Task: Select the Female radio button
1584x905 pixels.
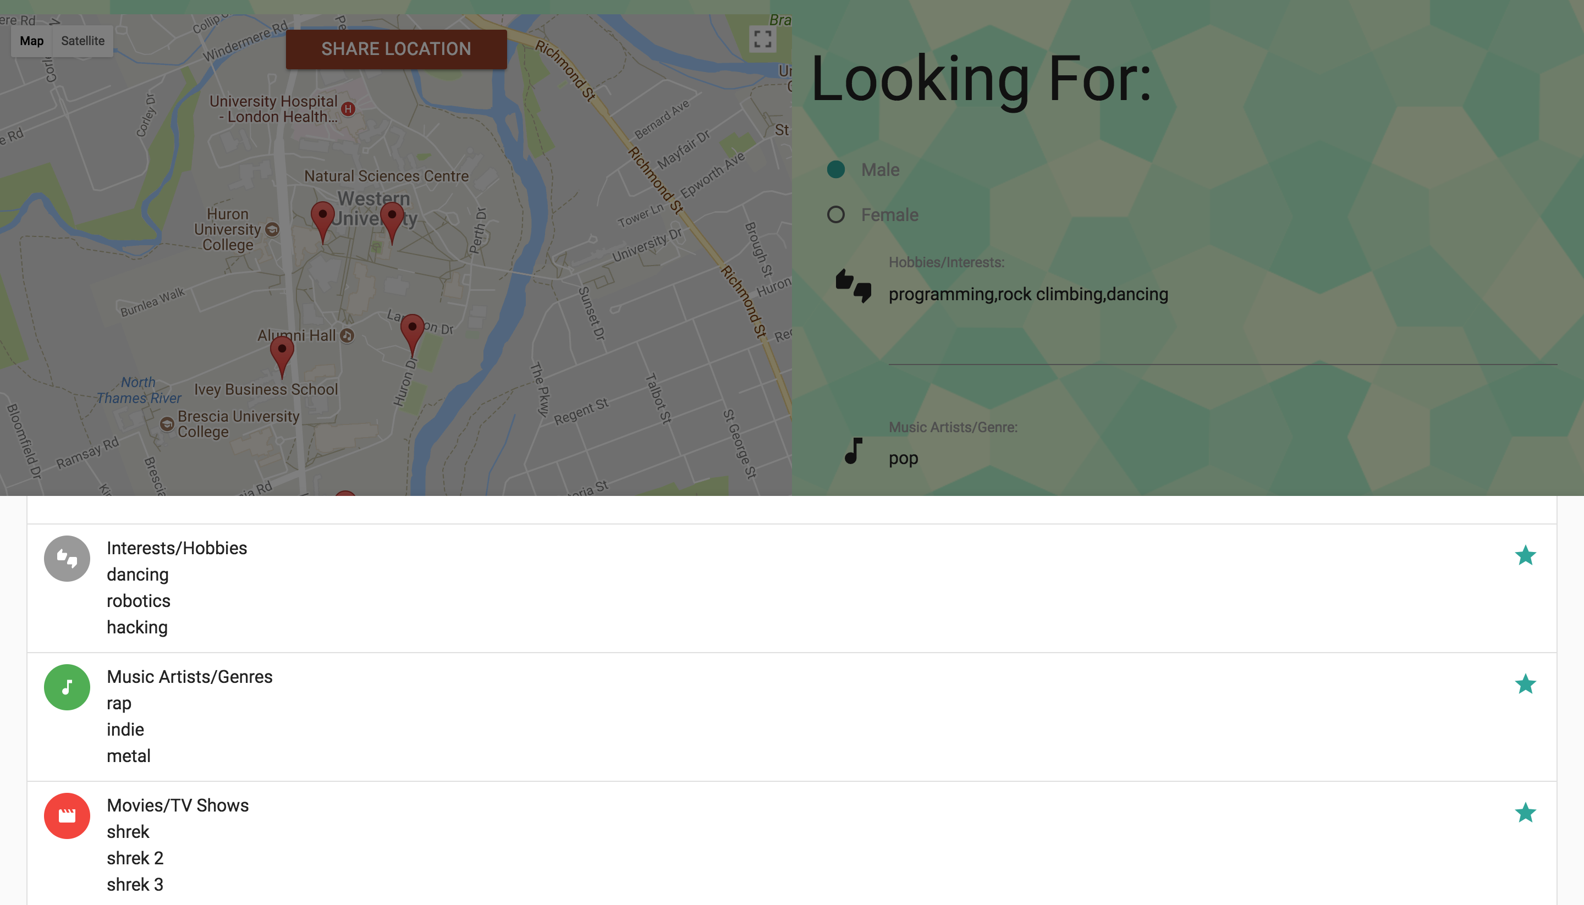Action: pyautogui.click(x=835, y=214)
